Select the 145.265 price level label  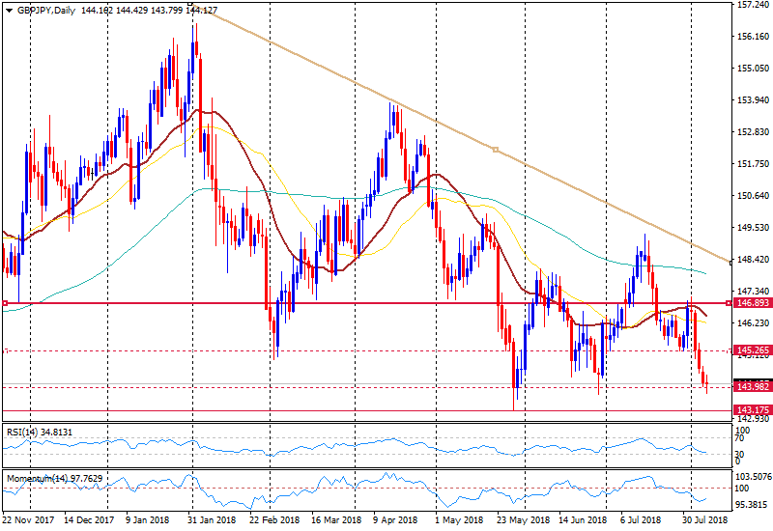click(752, 350)
